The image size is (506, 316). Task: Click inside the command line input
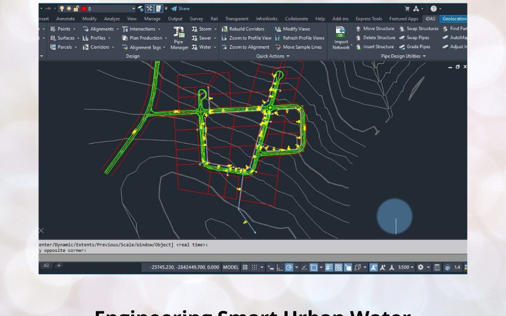click(x=141, y=250)
